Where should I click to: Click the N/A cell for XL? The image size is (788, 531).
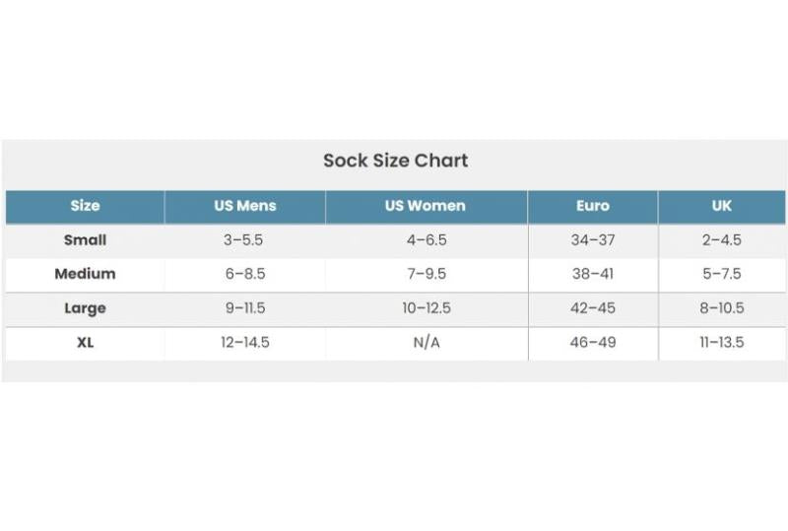426,343
